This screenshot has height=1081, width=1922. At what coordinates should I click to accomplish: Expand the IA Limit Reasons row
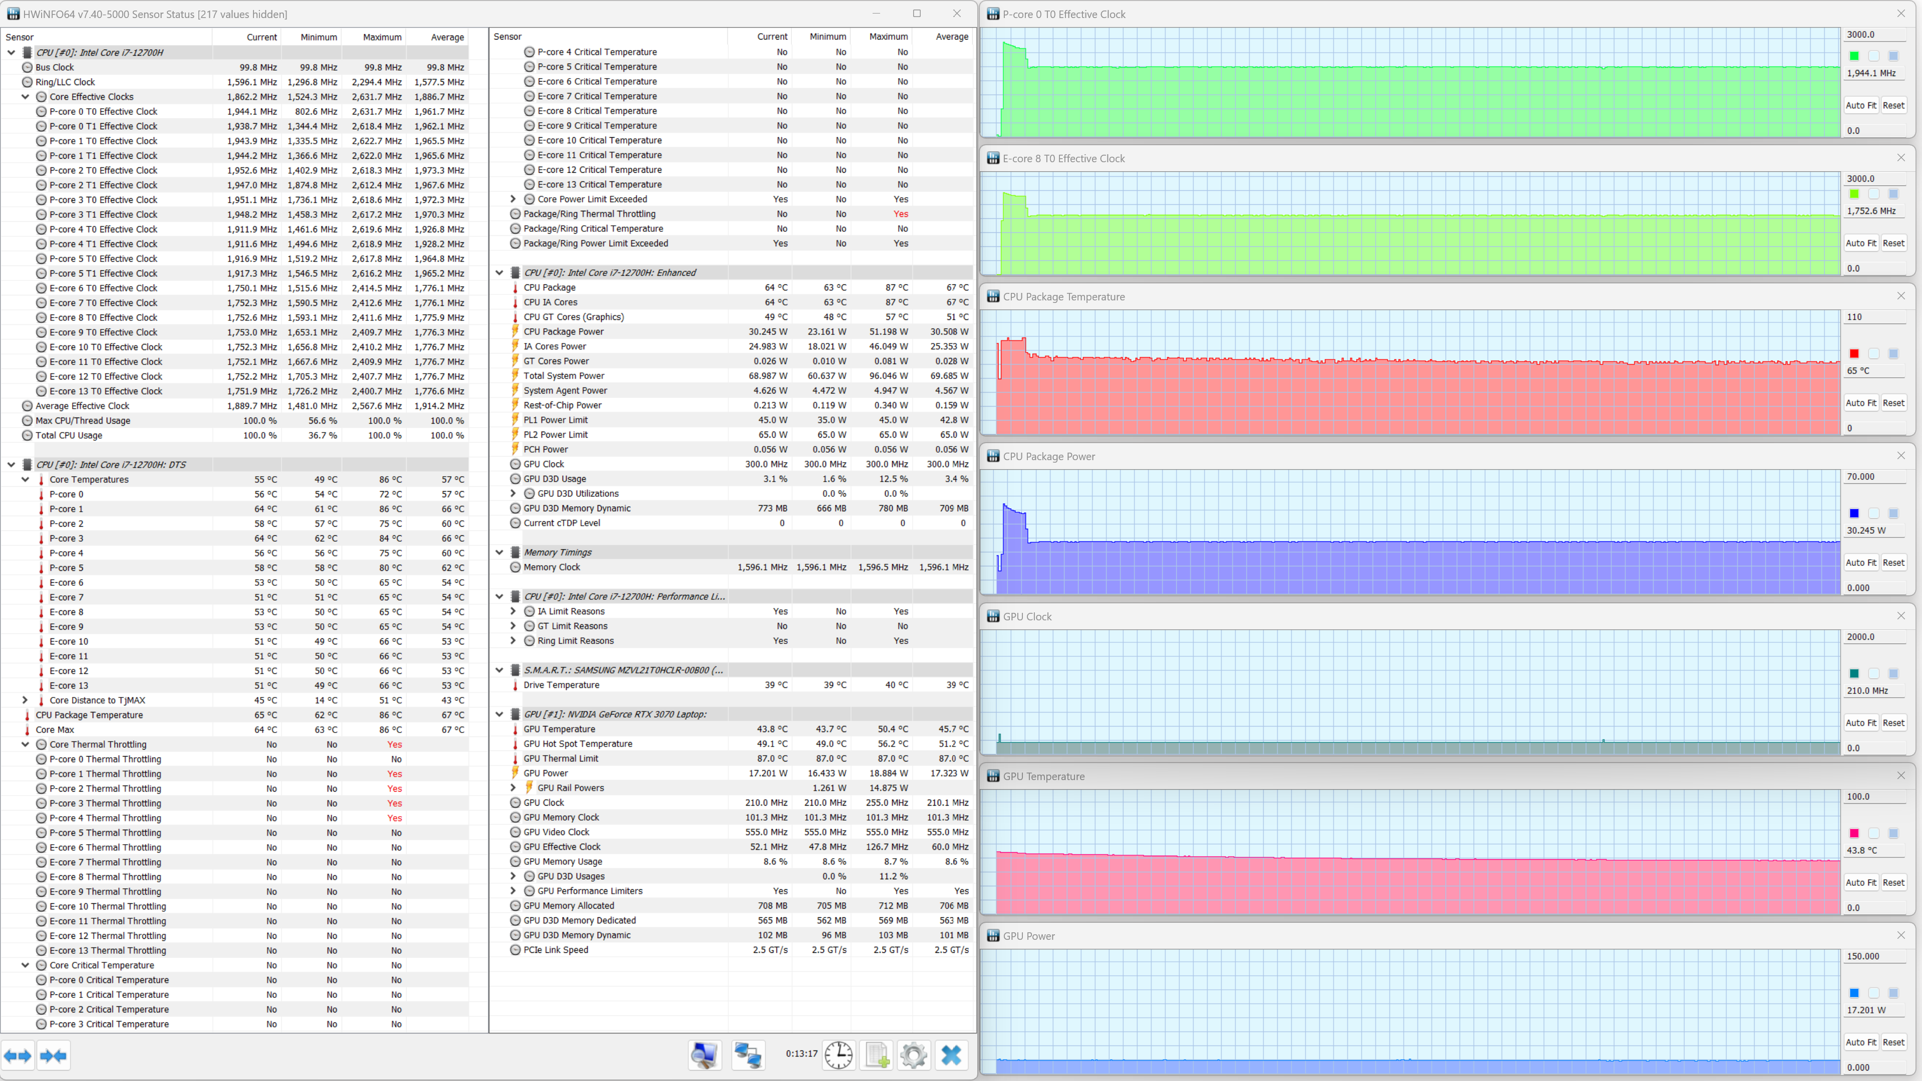513,611
